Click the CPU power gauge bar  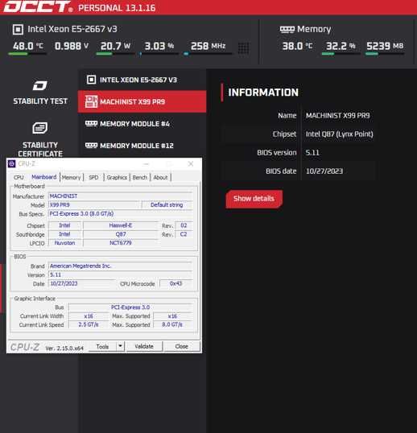115,54
